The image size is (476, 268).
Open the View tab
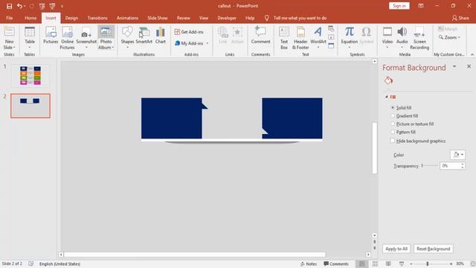pyautogui.click(x=204, y=18)
